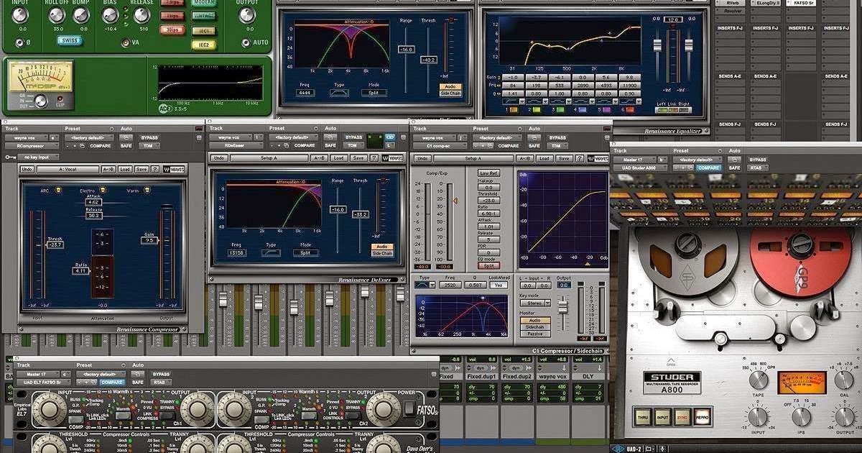Open the C1 comp-sc plug-in selector
Viewport: 862px width, 453px height.
click(442, 146)
